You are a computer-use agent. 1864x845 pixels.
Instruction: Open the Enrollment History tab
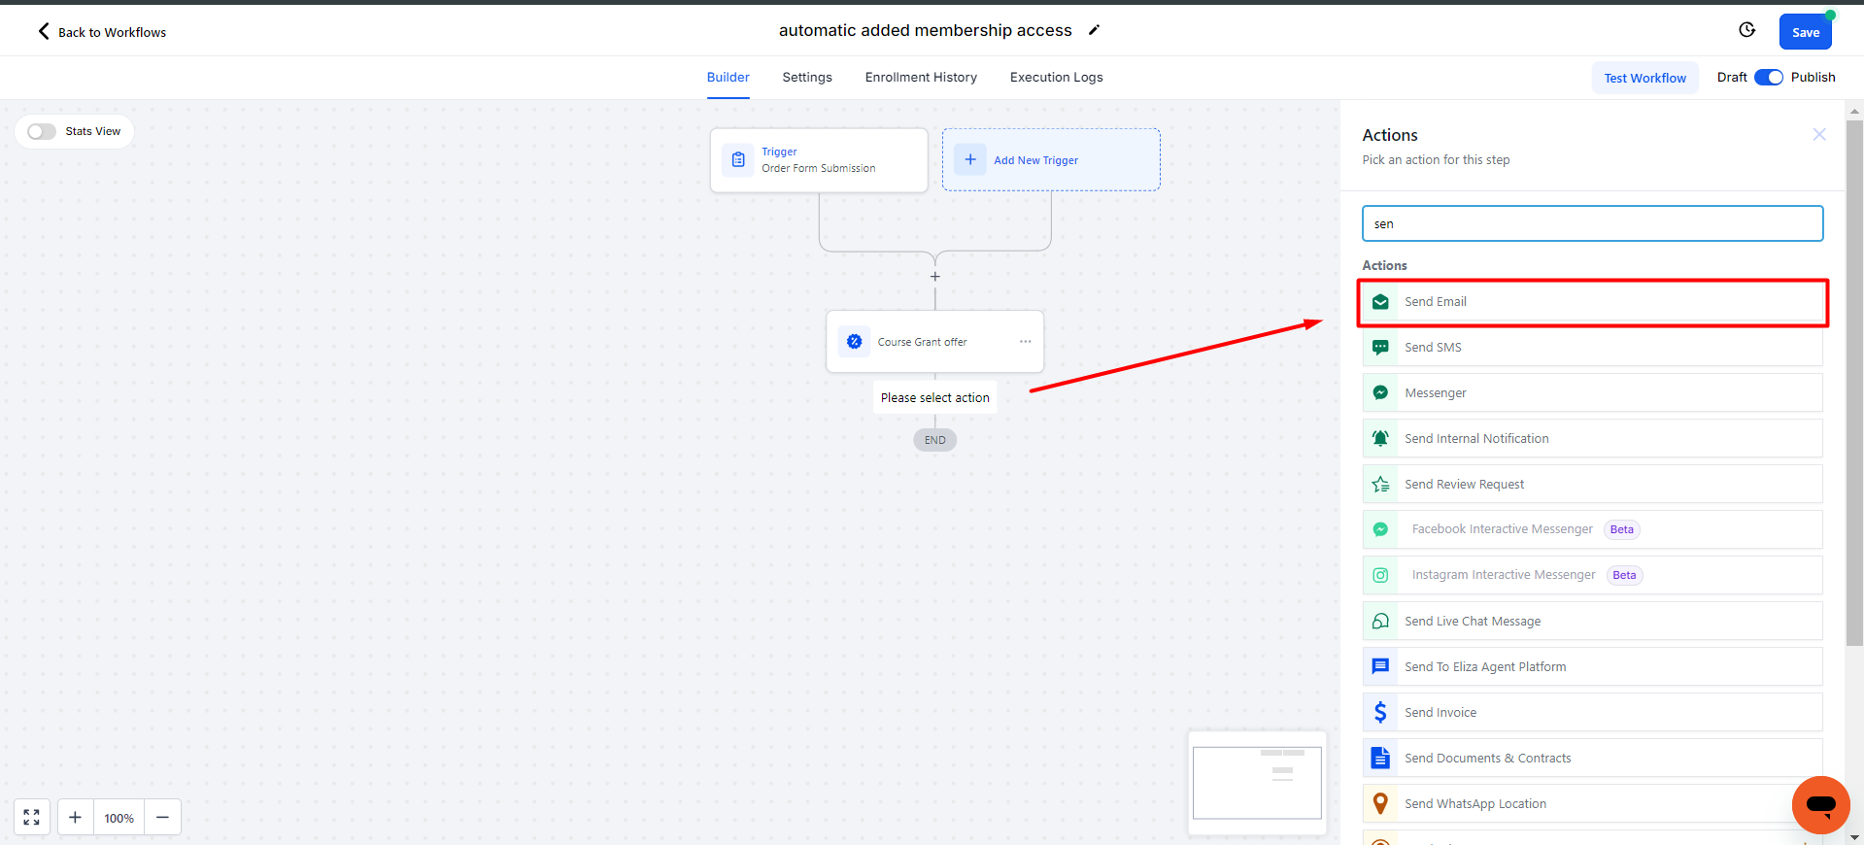[x=920, y=78]
